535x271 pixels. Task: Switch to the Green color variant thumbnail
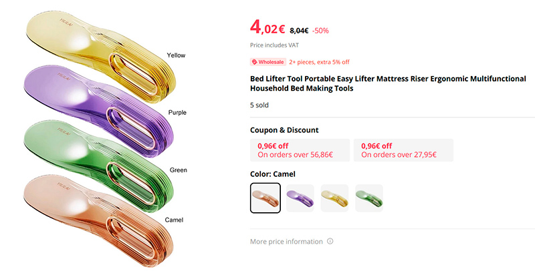[369, 198]
